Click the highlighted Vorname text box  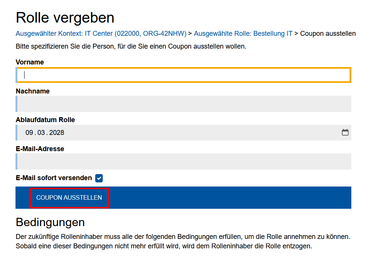(183, 75)
